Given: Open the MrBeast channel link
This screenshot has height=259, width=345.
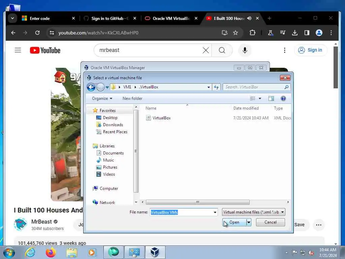Looking at the screenshot, I should click(41, 222).
